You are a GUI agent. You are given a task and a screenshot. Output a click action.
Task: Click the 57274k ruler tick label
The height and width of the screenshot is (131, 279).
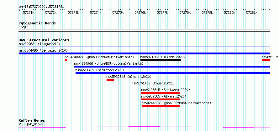coord(96,13)
